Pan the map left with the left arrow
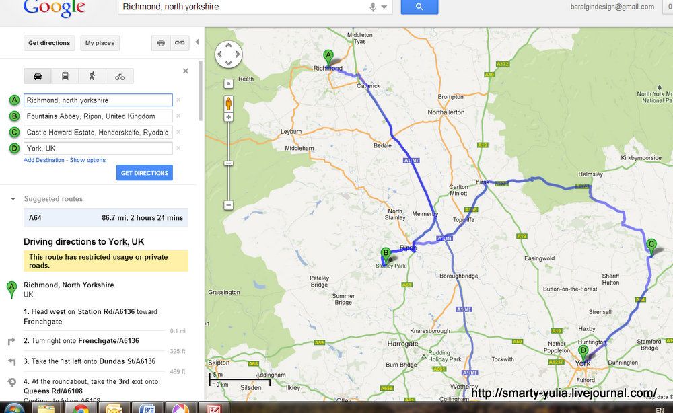Viewport: 673px width, 413px height. point(219,54)
